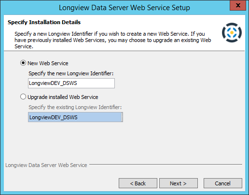Select the New Web Service radio button

[x=23, y=63]
